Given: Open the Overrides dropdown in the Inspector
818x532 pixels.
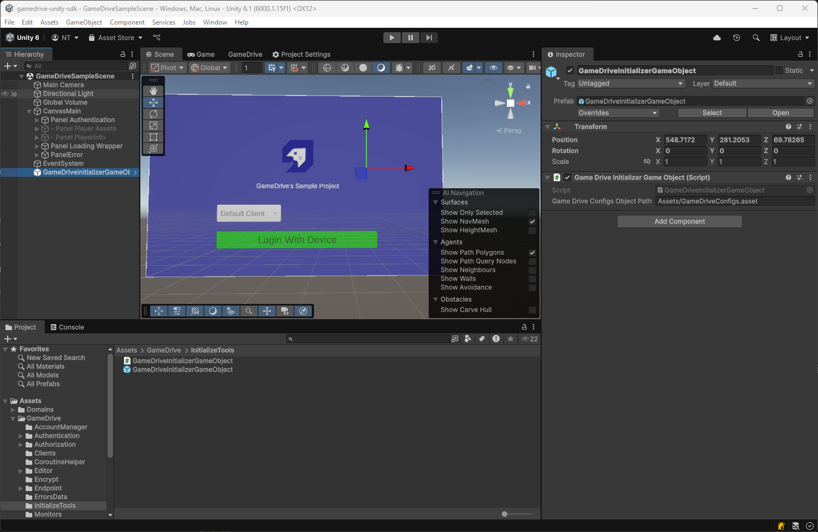Looking at the screenshot, I should [618, 113].
